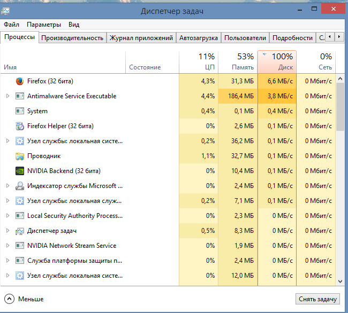The width and height of the screenshot is (348, 313).
Task: Click the Antimalware Service Executable icon
Action: click(x=20, y=96)
